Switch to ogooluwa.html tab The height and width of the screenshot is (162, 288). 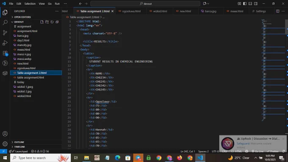pyautogui.click(x=131, y=11)
